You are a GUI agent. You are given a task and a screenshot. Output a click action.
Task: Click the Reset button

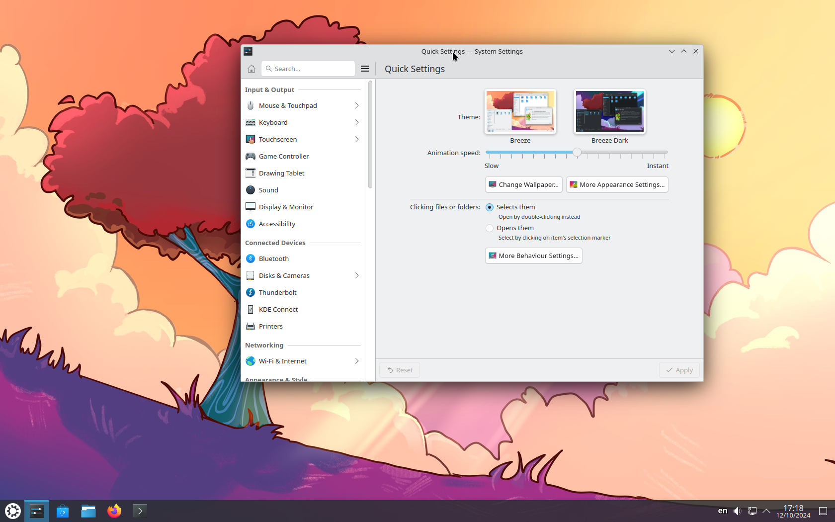point(400,370)
